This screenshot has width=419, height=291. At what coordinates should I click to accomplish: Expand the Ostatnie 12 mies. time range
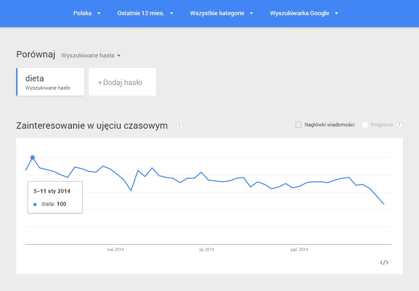click(145, 13)
